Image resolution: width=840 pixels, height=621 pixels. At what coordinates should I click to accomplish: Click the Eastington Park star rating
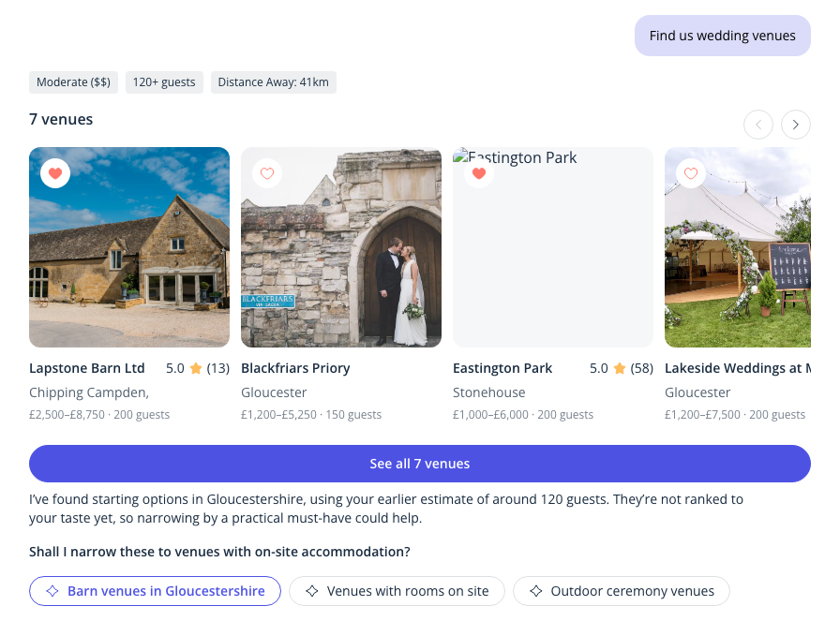pos(620,368)
